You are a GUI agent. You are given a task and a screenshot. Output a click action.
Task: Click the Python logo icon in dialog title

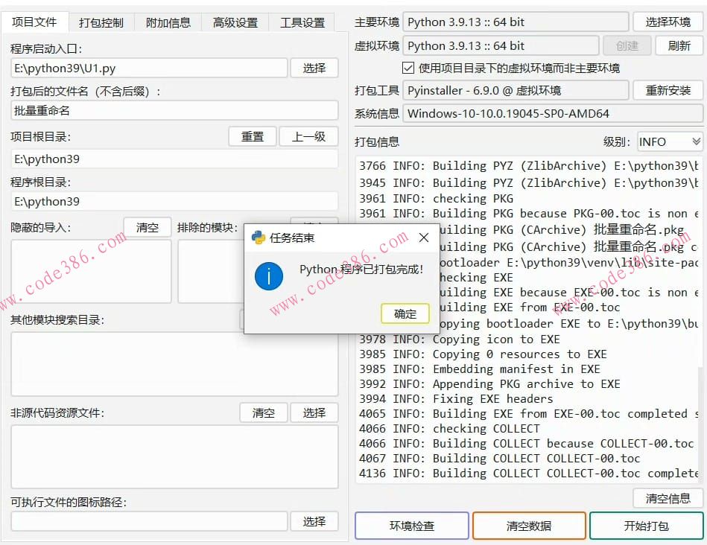[259, 238]
